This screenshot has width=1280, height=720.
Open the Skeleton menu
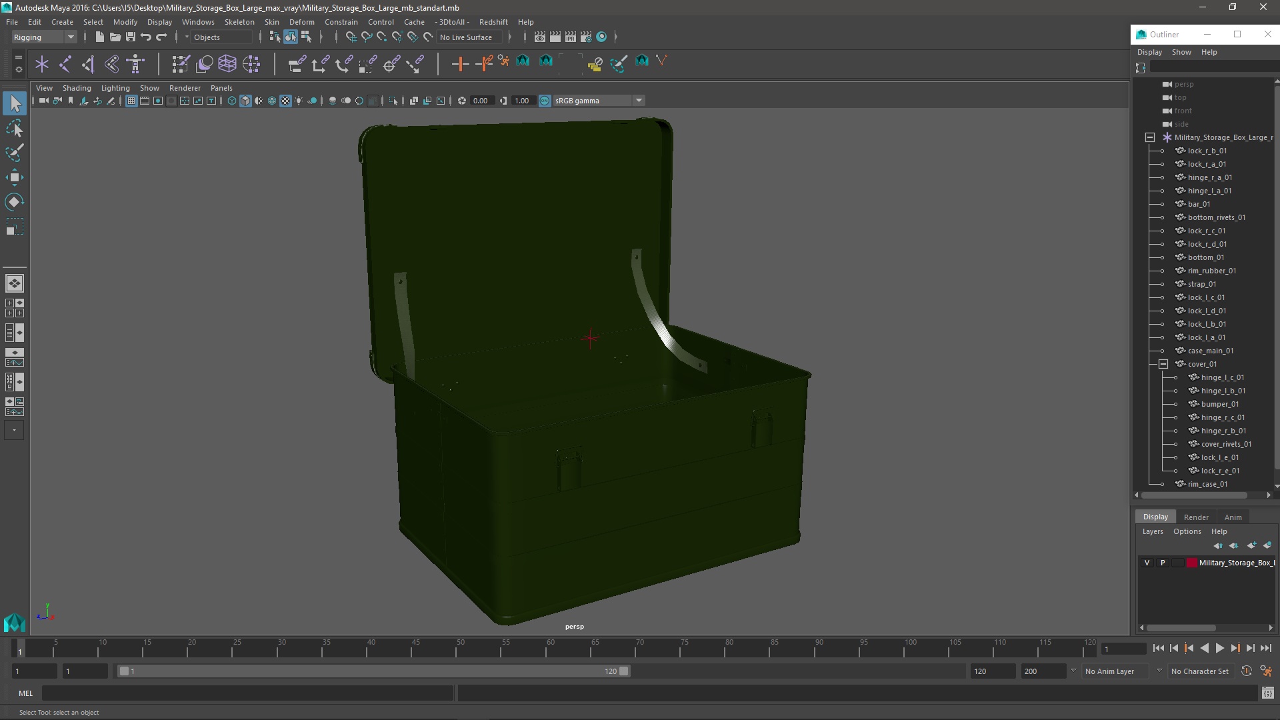click(239, 22)
